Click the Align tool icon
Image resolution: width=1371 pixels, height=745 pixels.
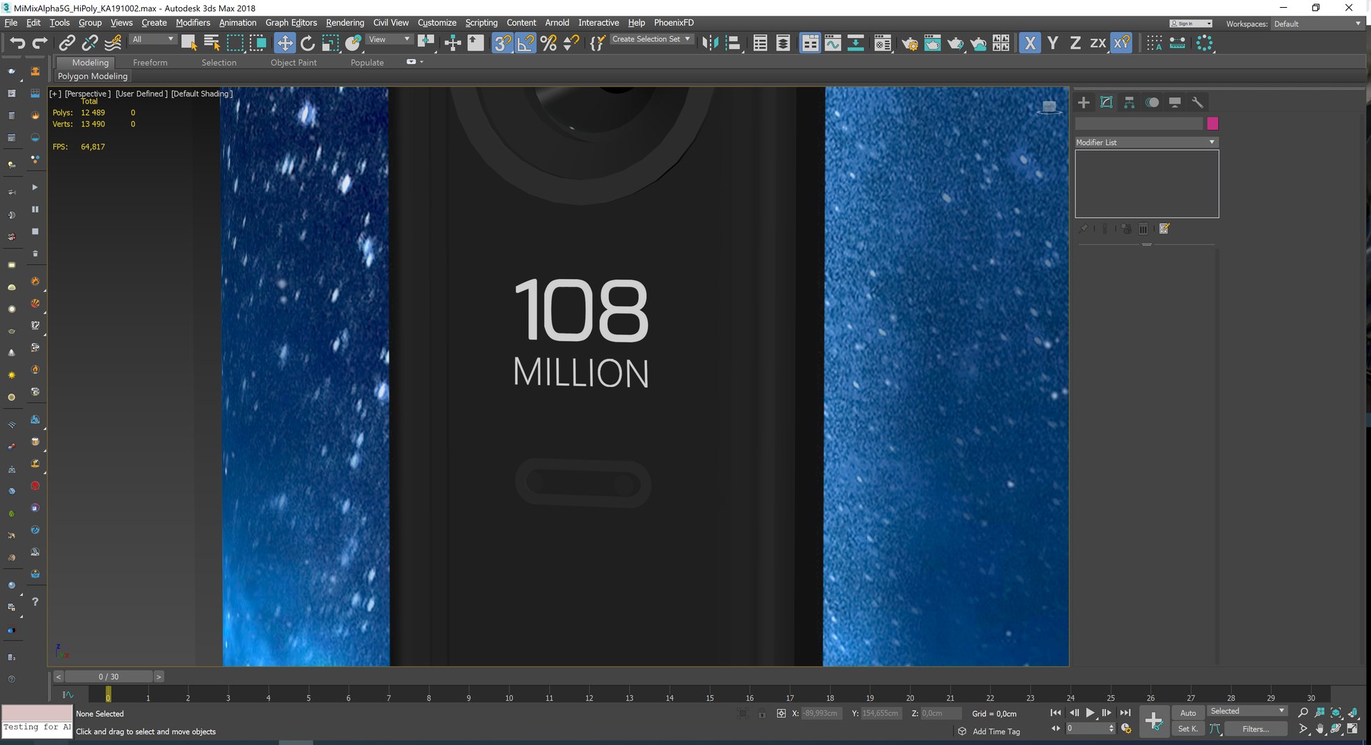pyautogui.click(x=733, y=44)
